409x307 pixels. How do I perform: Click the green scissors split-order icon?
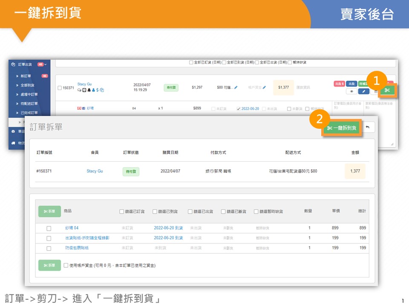click(x=387, y=90)
